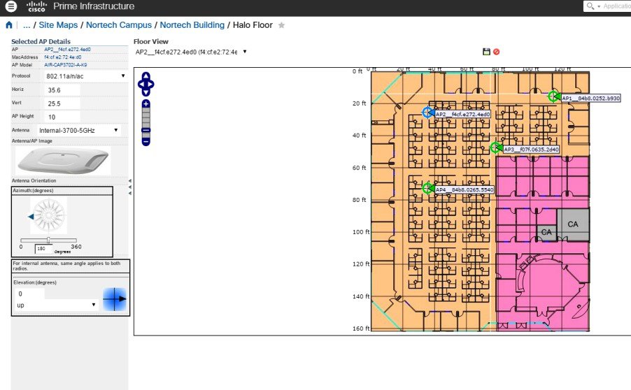The image size is (631, 390).
Task: Zoom in on the floor map
Action: pos(146,103)
